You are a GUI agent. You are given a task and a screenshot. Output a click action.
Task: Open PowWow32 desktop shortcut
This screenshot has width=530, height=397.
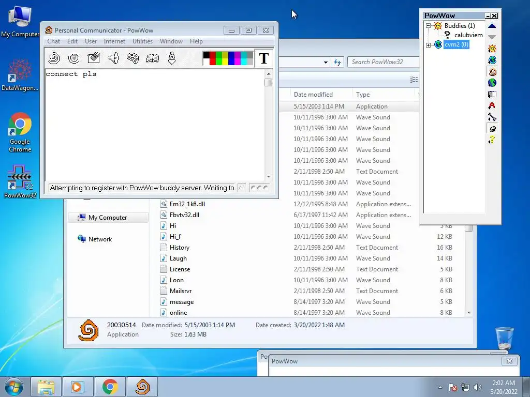20,181
